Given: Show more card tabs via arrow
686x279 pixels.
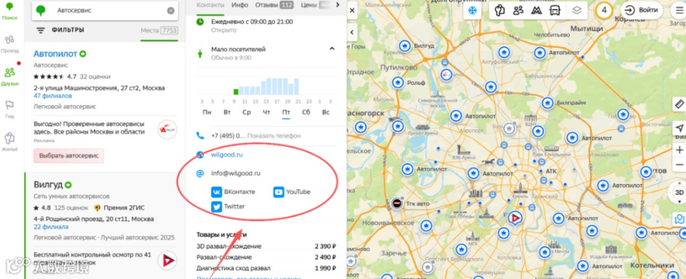Looking at the screenshot, I should coord(337,5).
